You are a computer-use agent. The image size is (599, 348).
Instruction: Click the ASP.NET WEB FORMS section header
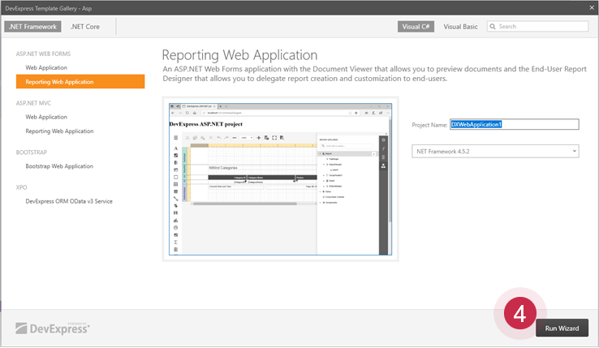[43, 54]
